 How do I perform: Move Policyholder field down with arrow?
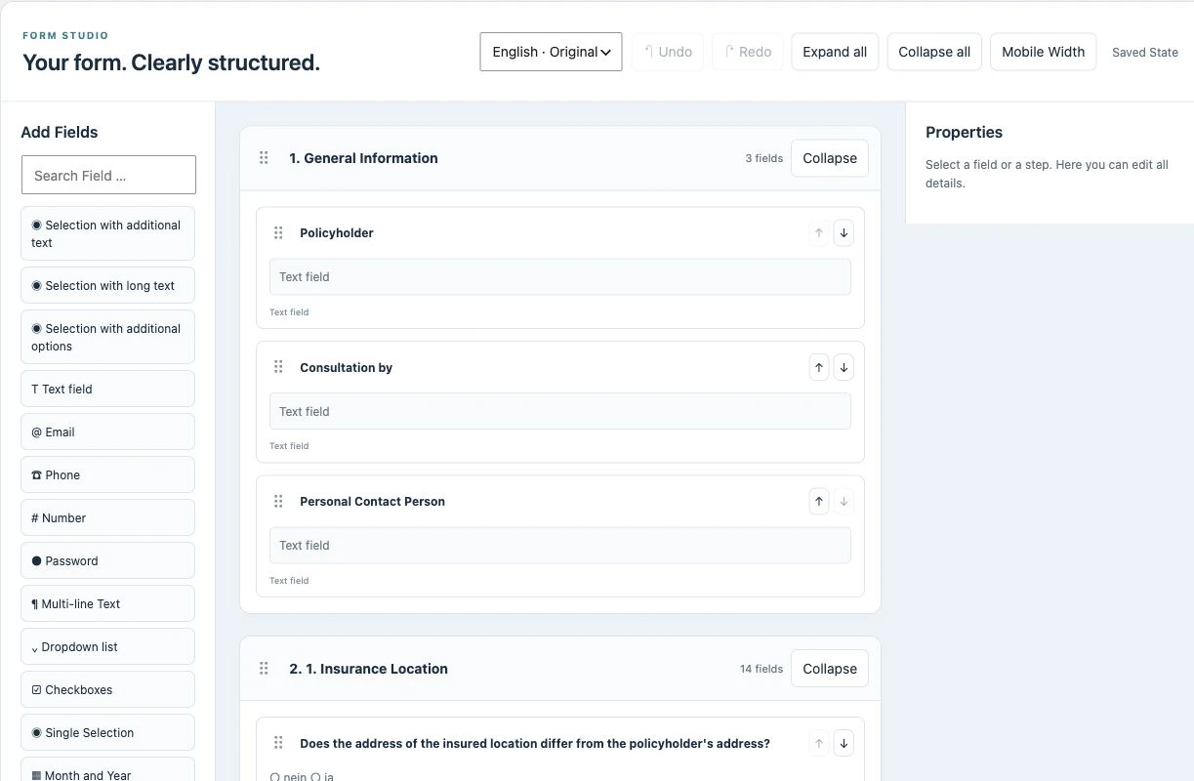point(844,233)
